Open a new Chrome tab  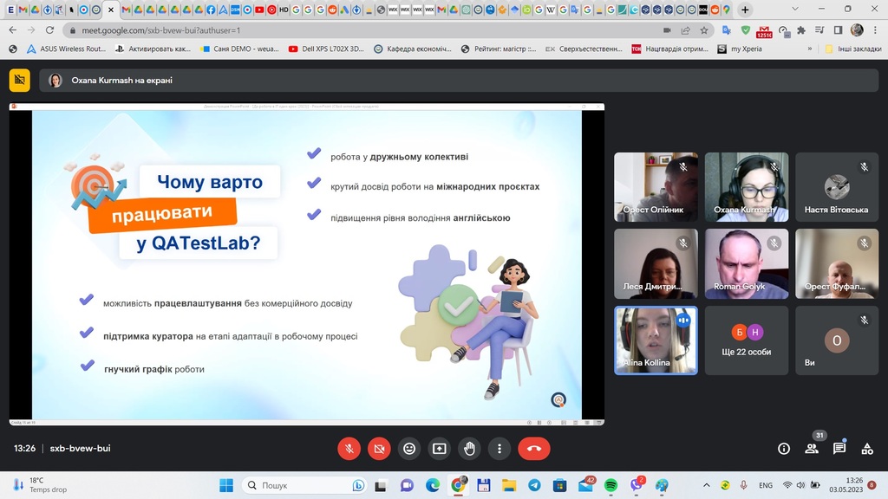coord(745,10)
